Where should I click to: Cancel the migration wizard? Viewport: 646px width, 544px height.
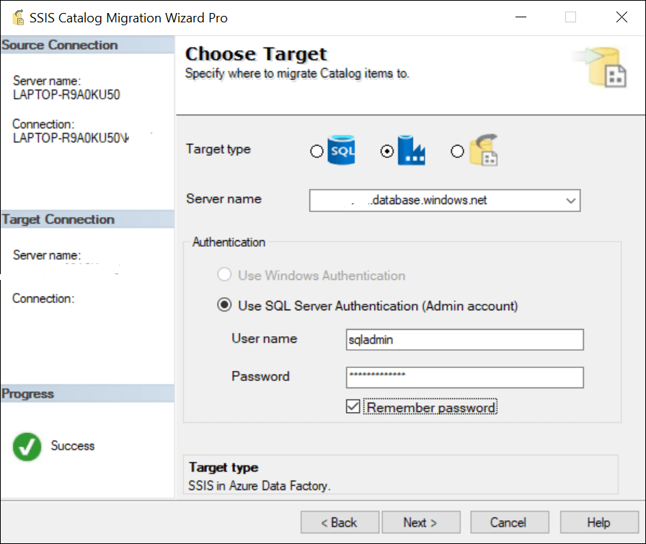point(509,522)
